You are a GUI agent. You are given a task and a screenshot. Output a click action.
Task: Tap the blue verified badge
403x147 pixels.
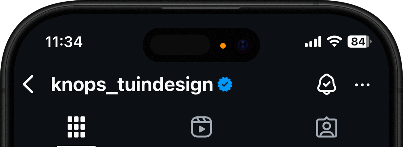pyautogui.click(x=225, y=85)
